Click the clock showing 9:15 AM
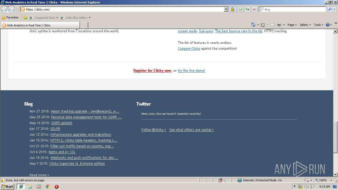This screenshot has height=190, width=338. [325, 187]
